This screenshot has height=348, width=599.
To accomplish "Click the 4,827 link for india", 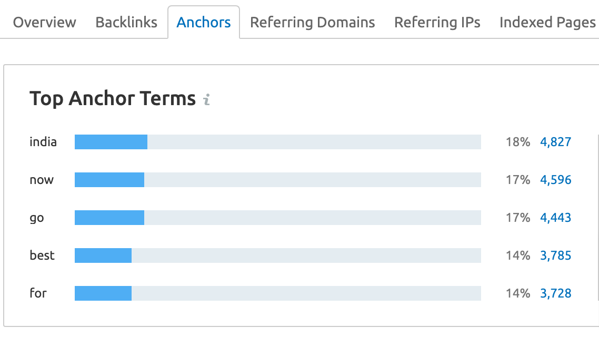I will tap(556, 141).
